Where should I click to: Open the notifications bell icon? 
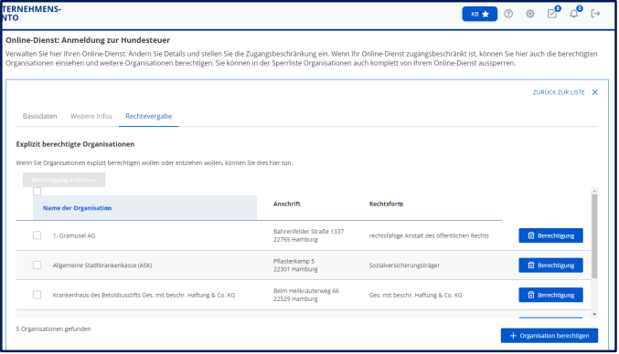click(575, 13)
